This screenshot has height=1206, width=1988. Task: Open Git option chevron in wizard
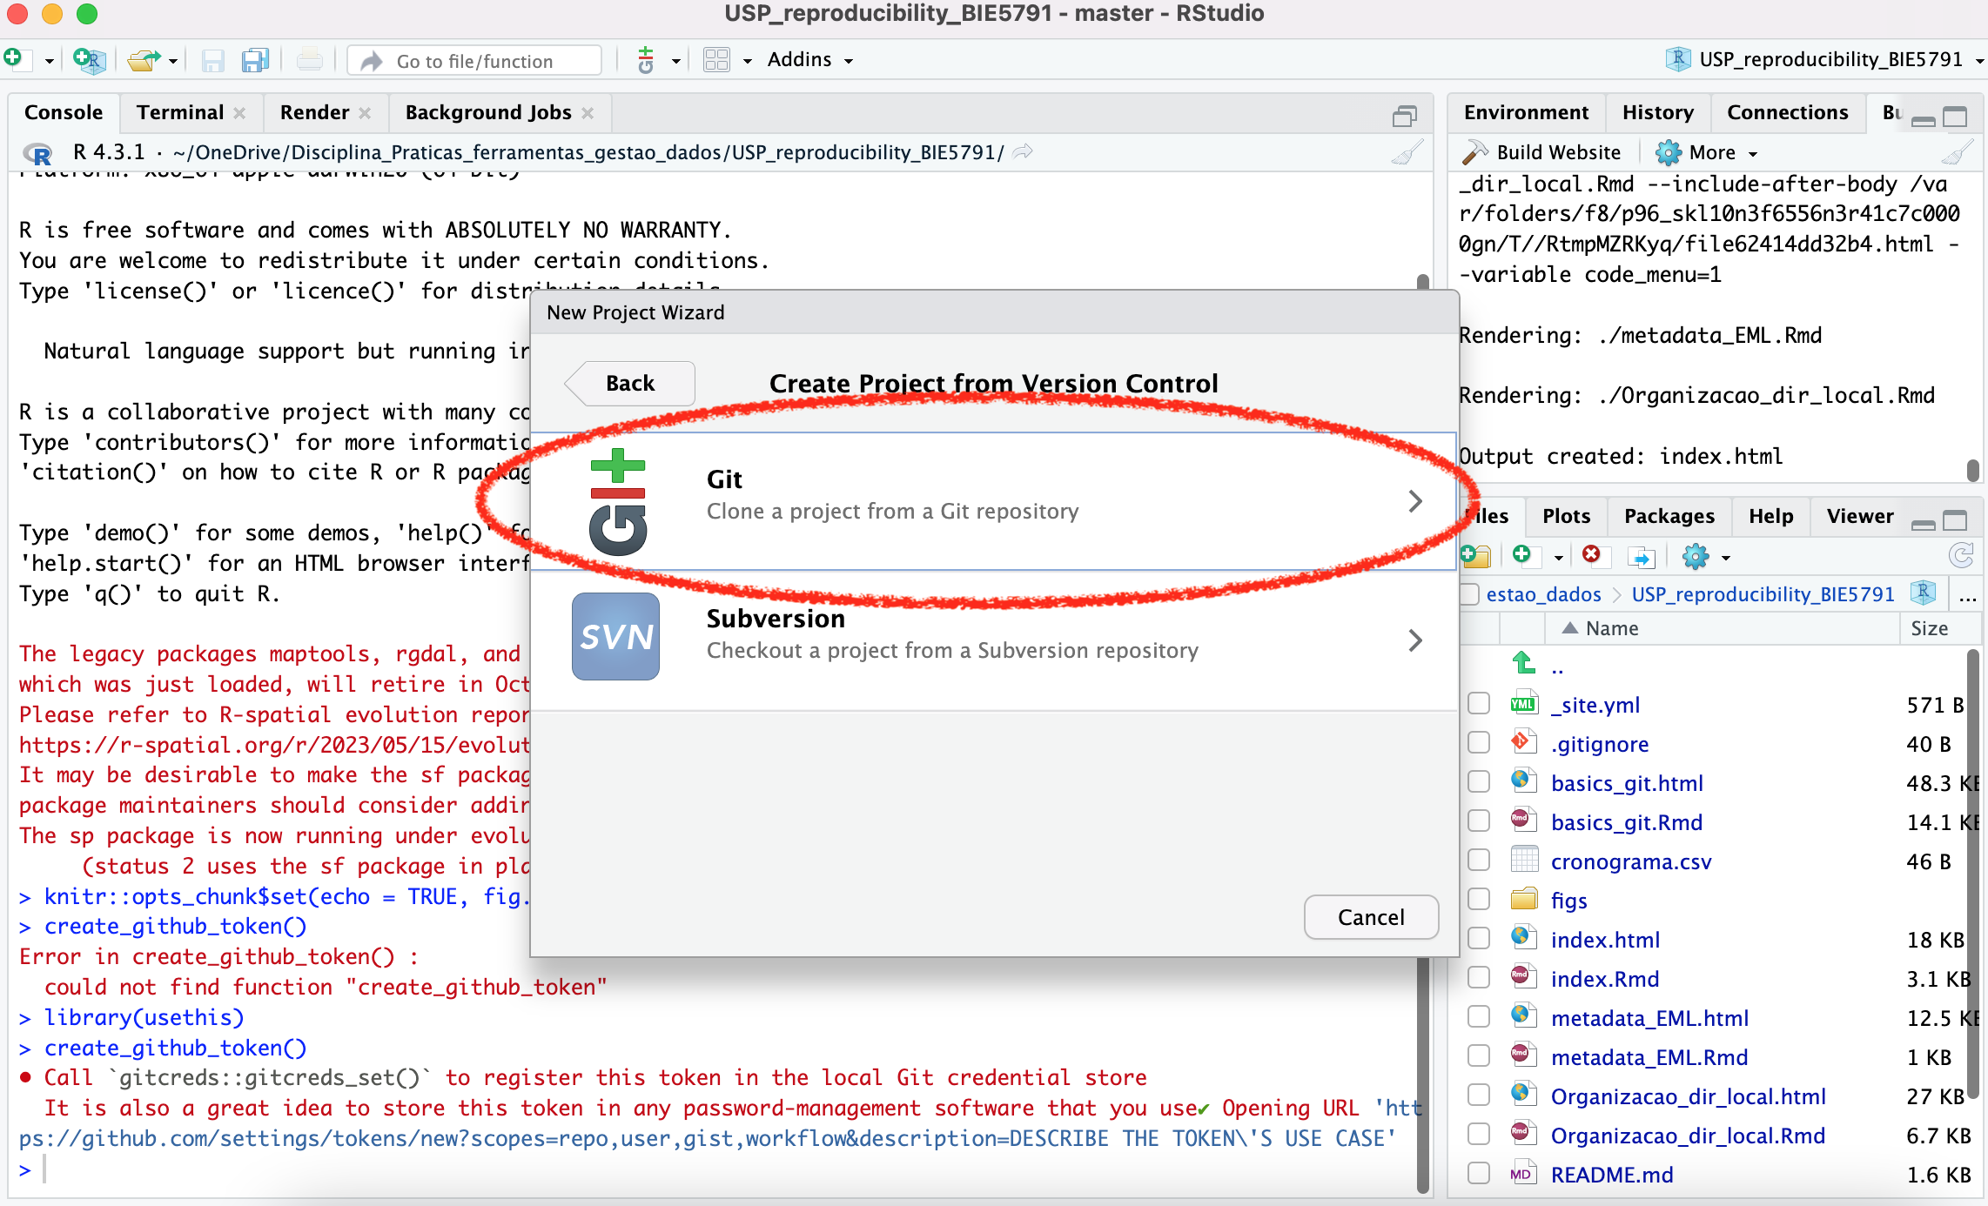tap(1415, 501)
